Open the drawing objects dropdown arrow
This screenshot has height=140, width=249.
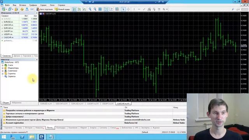pos(167,9)
